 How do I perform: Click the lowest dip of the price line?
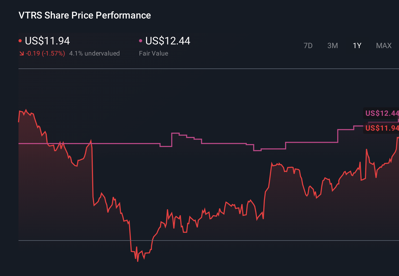(x=138, y=261)
